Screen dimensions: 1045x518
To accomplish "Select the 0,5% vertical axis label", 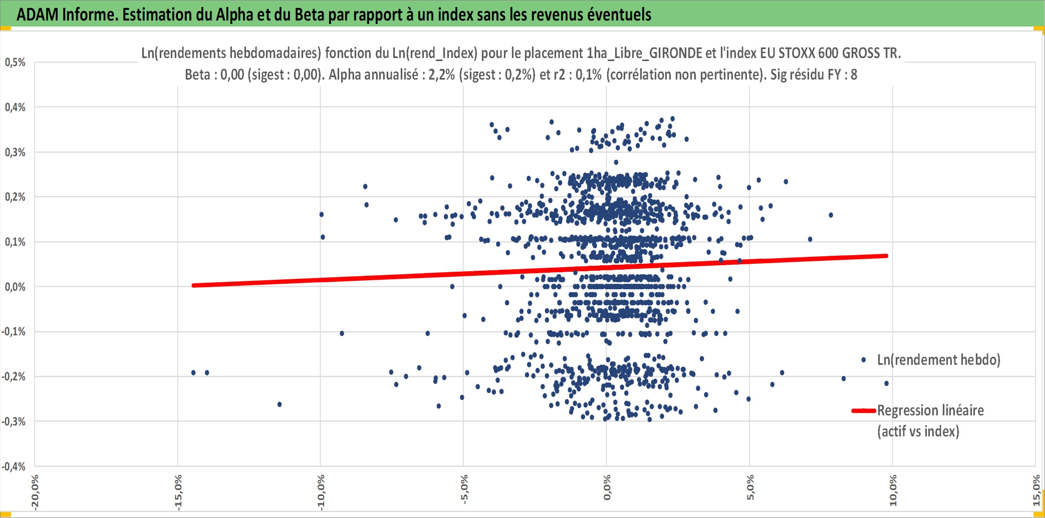I will [15, 63].
